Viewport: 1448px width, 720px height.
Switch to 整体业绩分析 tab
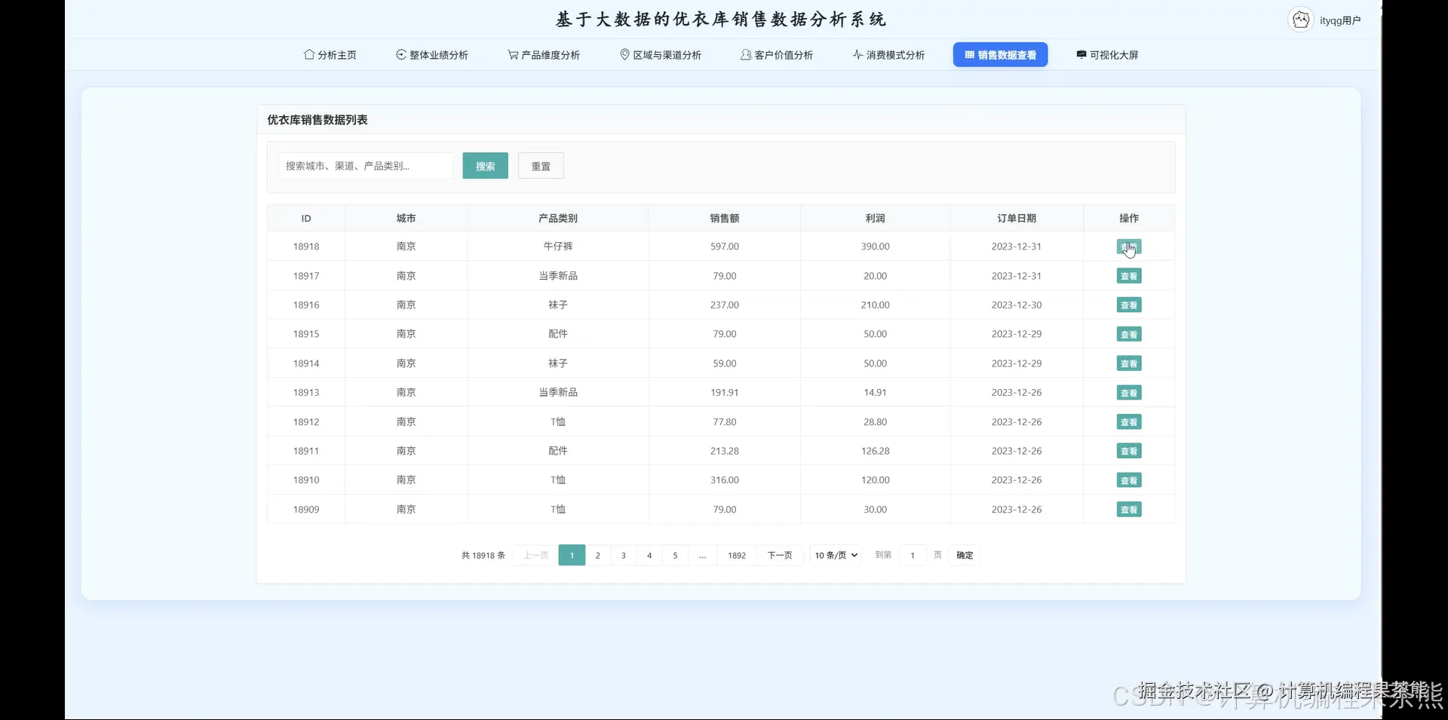click(x=431, y=55)
